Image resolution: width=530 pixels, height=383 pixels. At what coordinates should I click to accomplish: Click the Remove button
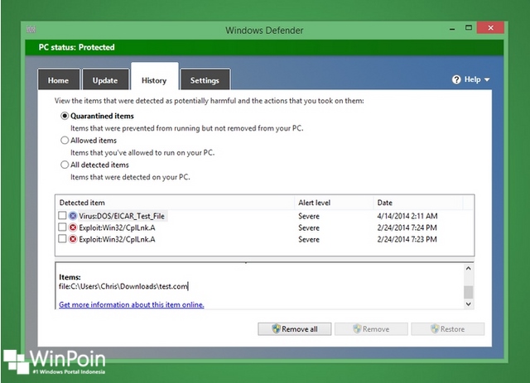point(371,329)
